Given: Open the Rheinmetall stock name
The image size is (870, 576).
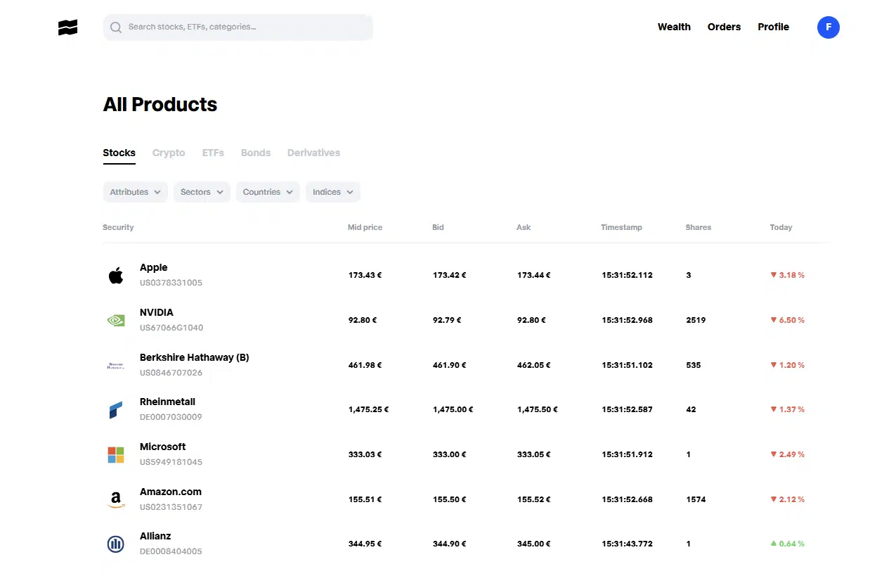Looking at the screenshot, I should [167, 402].
